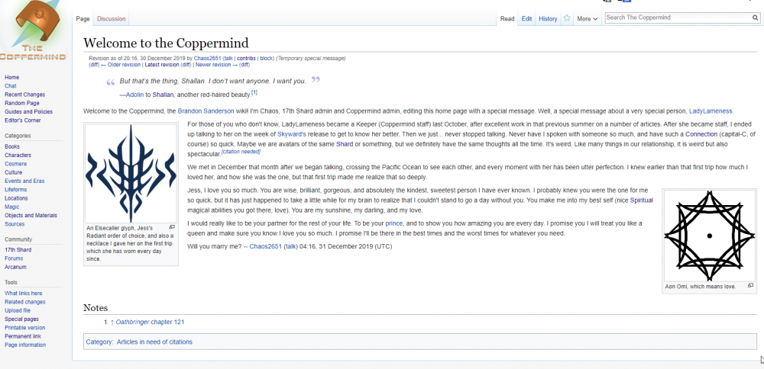Focus the Search The Coppermind field

[x=678, y=18]
